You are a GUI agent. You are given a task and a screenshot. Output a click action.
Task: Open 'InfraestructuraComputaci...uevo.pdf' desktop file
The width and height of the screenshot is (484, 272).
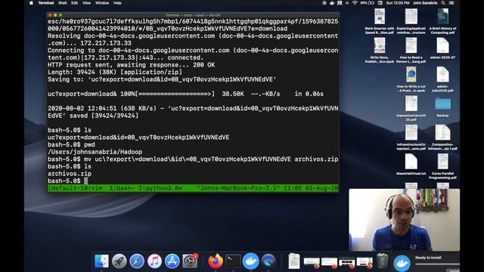point(411,138)
